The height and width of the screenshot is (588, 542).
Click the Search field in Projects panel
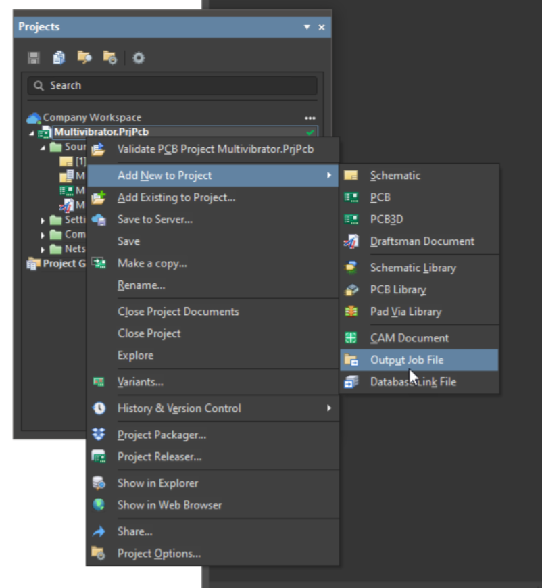point(172,86)
